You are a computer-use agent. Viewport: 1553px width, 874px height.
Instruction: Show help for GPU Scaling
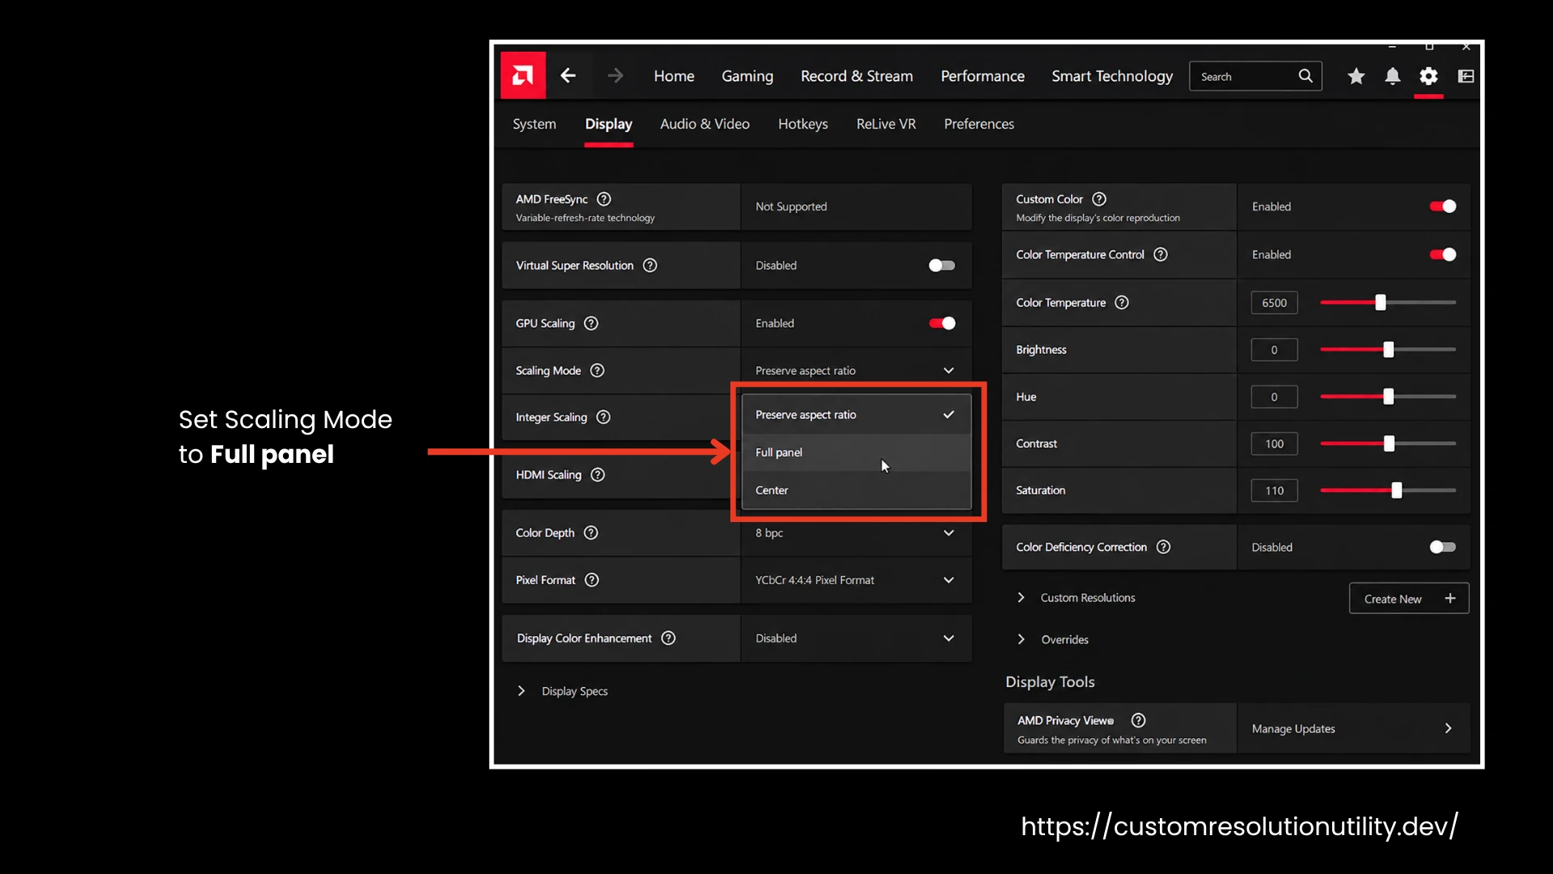pos(591,323)
